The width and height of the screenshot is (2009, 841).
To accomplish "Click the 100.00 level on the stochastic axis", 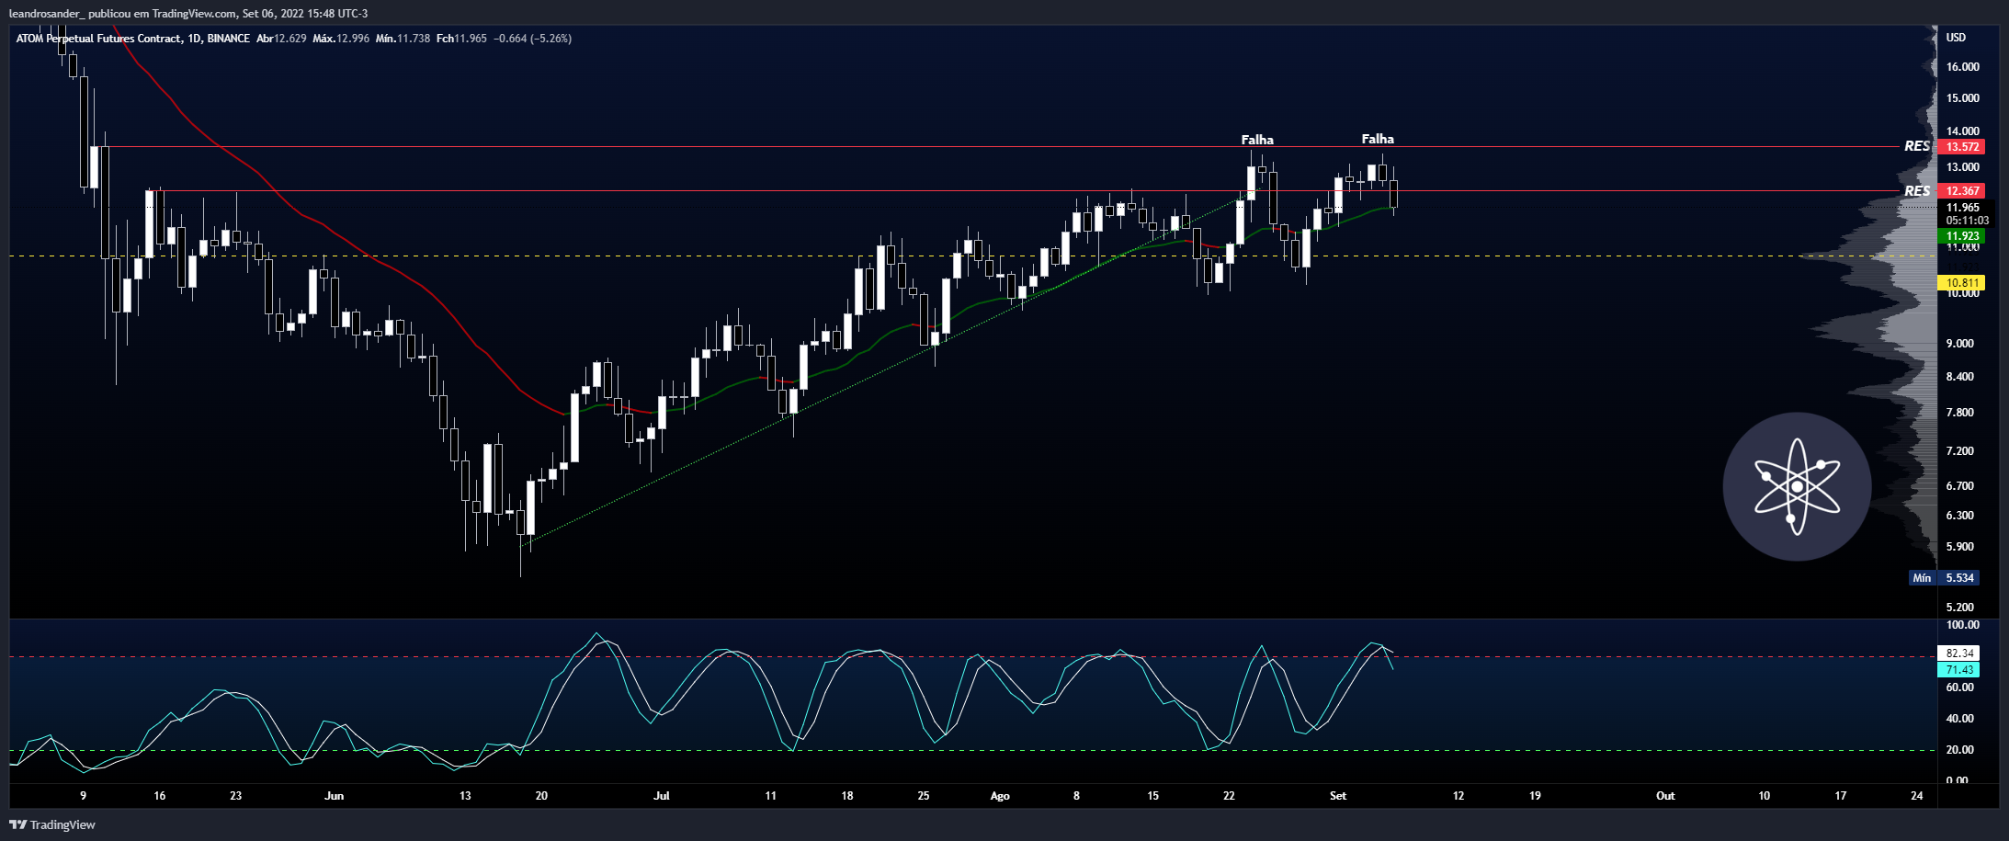I will (1963, 625).
